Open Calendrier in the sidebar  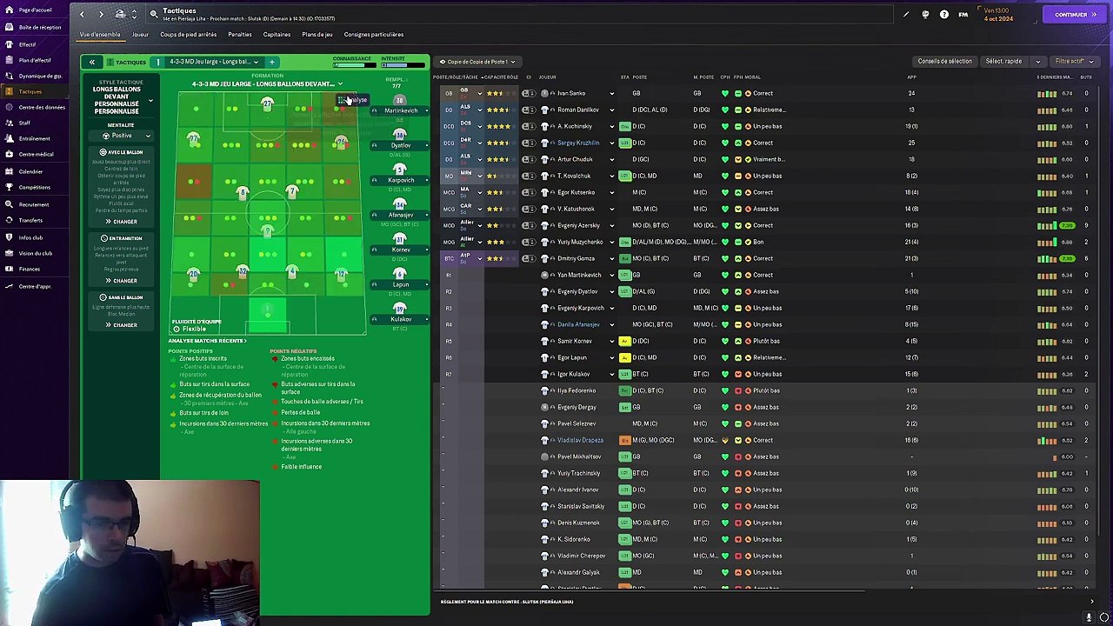click(30, 171)
